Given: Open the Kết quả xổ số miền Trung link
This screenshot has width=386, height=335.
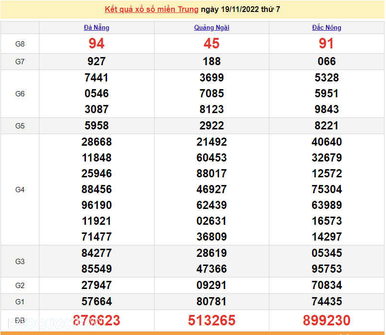Looking at the screenshot, I should pyautogui.click(x=151, y=10).
